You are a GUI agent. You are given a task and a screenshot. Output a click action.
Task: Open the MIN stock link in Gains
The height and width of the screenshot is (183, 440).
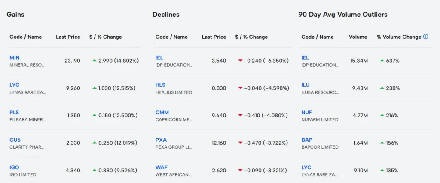click(15, 58)
